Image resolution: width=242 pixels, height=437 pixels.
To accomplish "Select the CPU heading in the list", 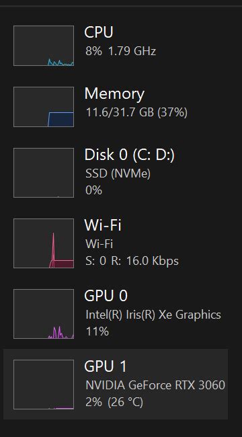I will [x=99, y=32].
